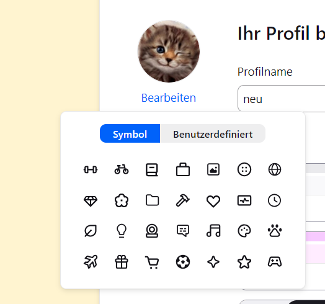Viewport: 325px width, 304px height.
Task: Click the Bearbeiten link under the avatar
Action: [x=169, y=97]
